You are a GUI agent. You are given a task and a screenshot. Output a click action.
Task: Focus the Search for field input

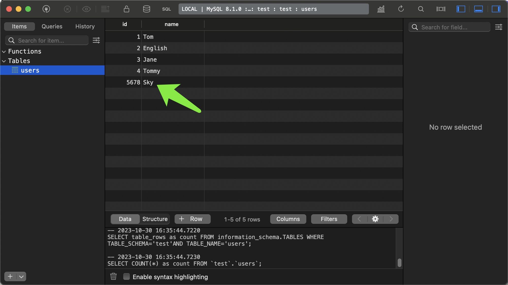pos(449,27)
